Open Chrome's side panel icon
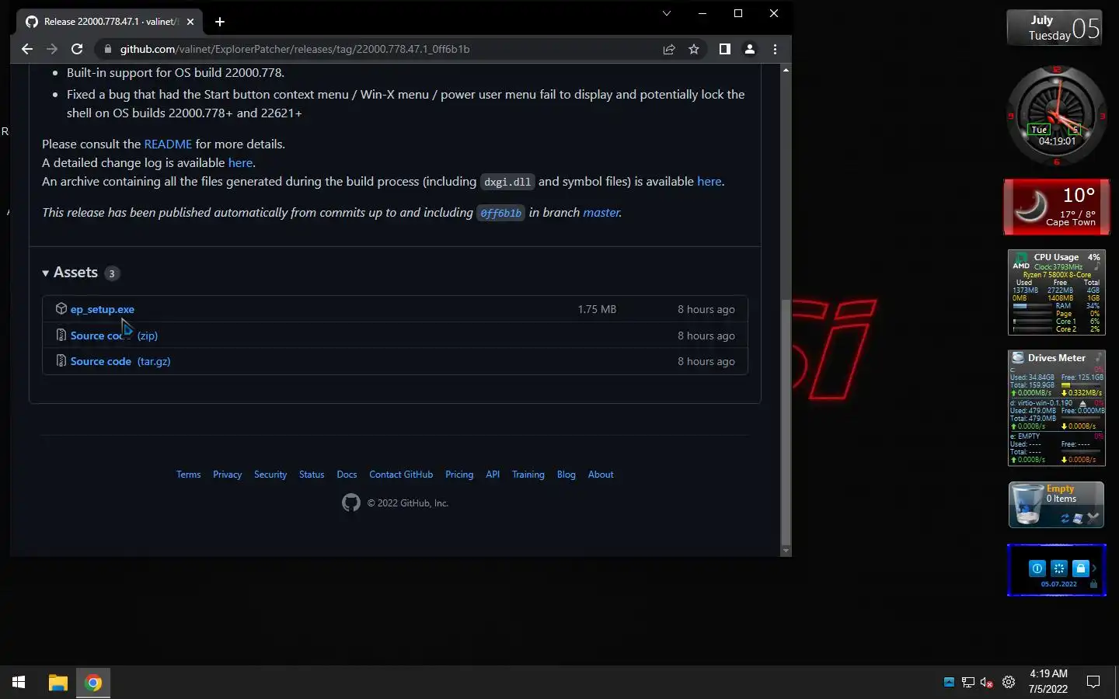 click(x=724, y=49)
